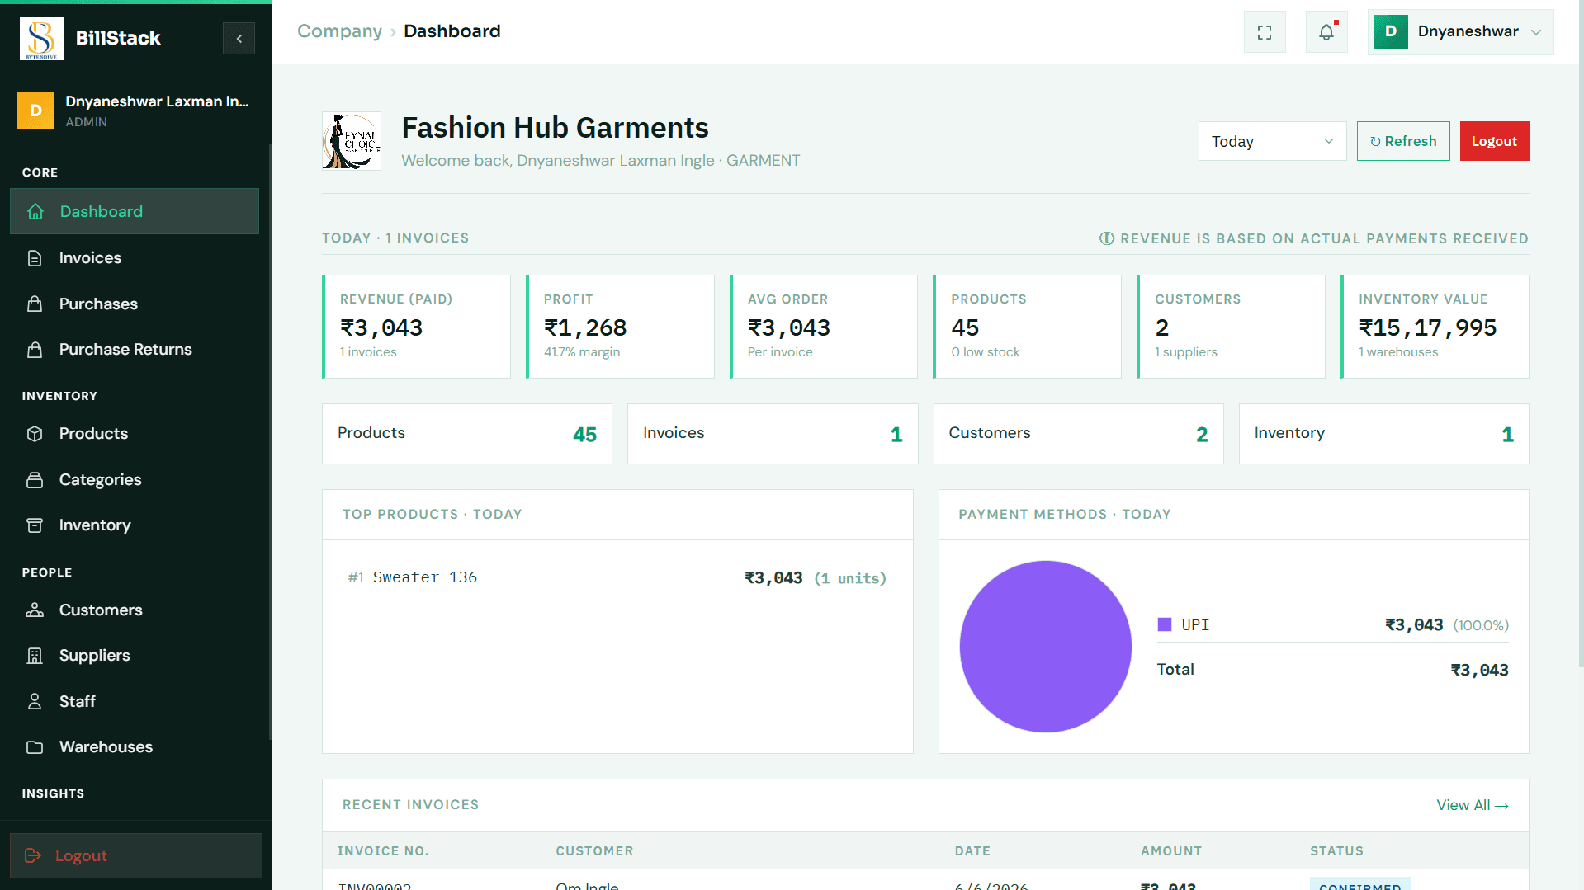
Task: Click the Invoice No. column header
Action: [383, 851]
